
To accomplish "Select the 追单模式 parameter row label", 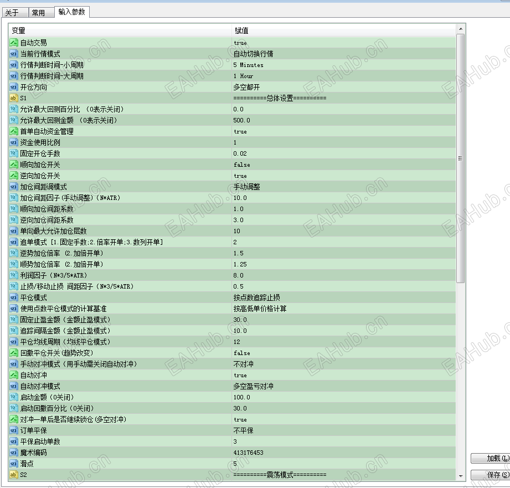I will (91, 242).
